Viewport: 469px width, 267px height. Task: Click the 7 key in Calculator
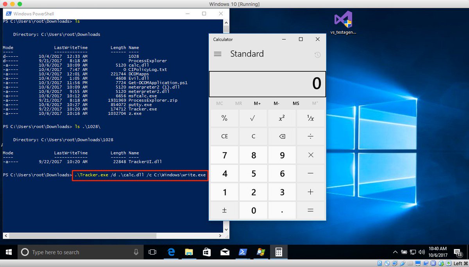pos(225,155)
